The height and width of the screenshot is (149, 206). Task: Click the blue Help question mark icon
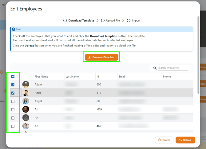coord(14,29)
